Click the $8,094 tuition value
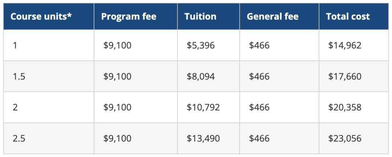This screenshot has height=157, width=392. (x=201, y=76)
